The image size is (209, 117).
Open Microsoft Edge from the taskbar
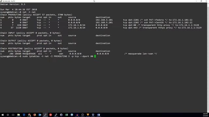(x=24, y=115)
